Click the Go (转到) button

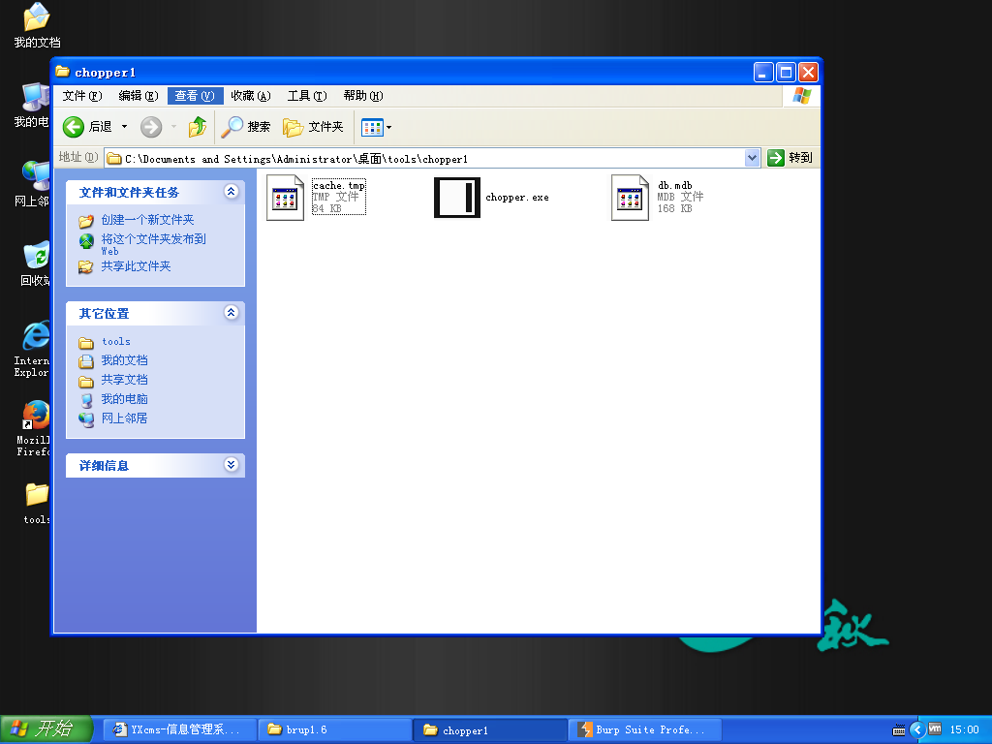tap(790, 158)
